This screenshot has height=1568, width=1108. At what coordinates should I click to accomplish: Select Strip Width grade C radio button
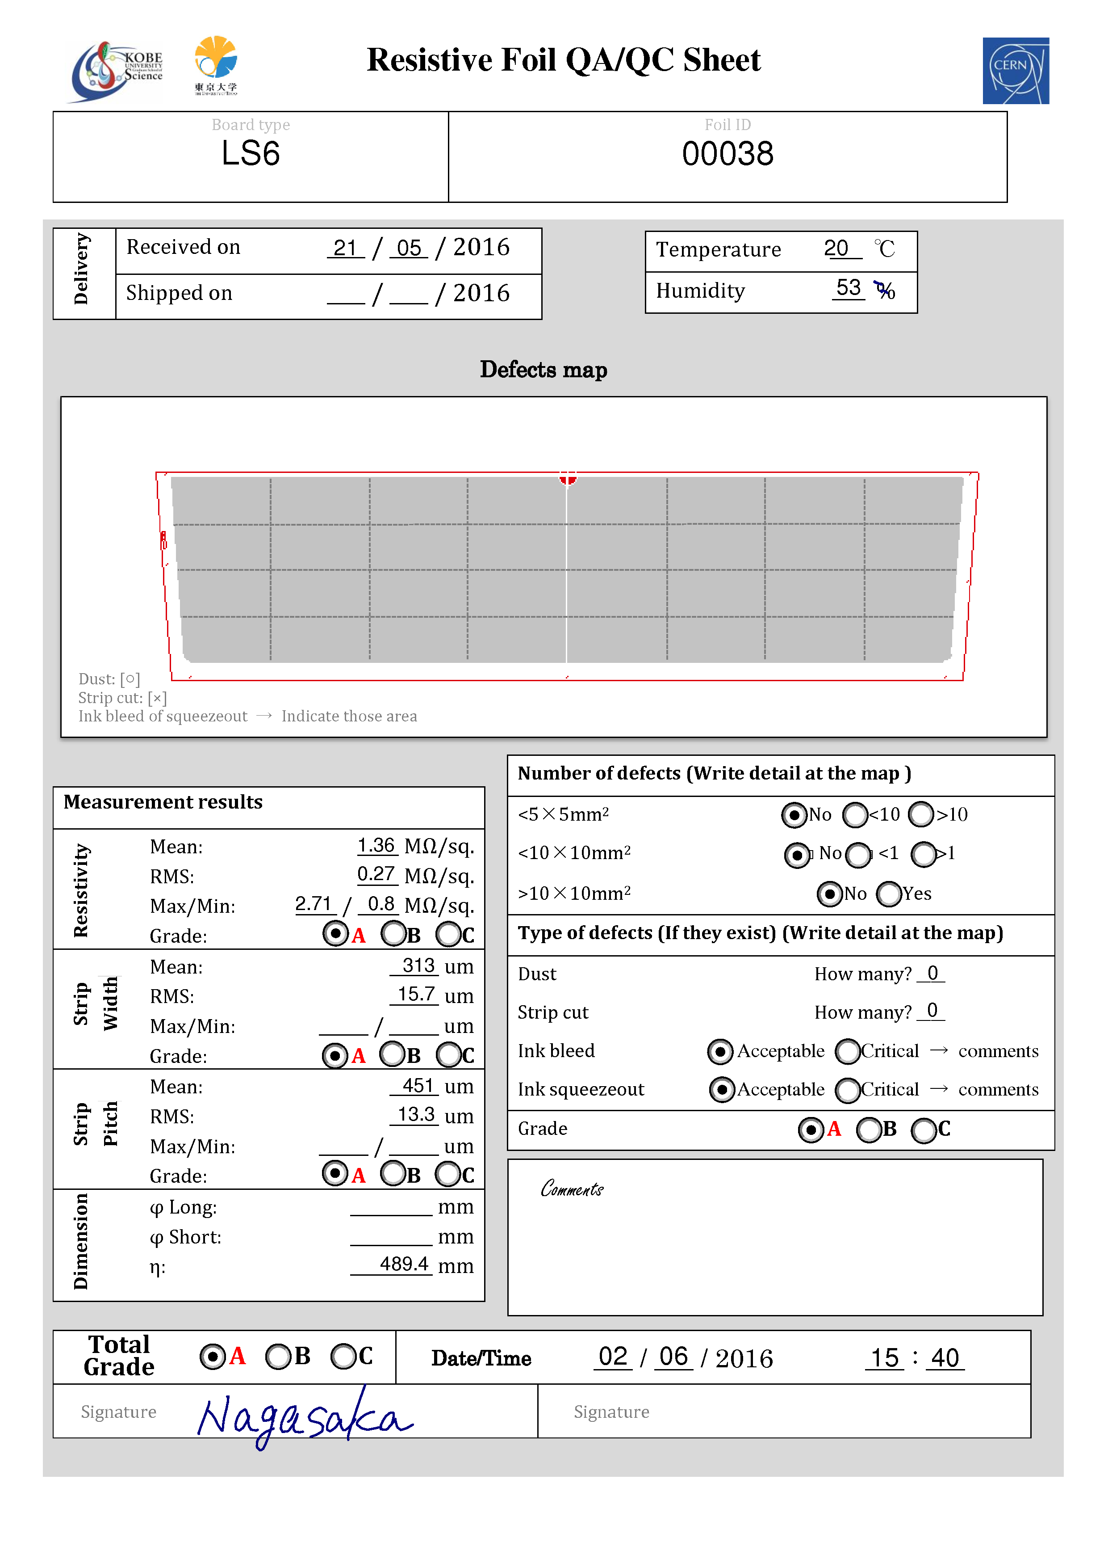[x=449, y=1054]
